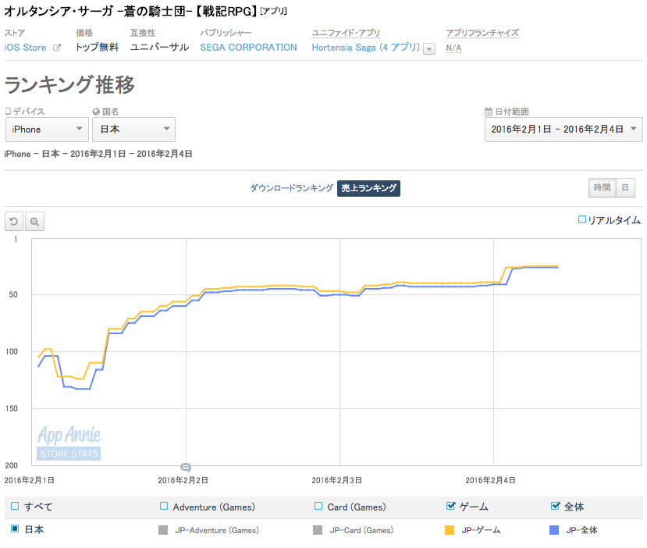Click the 2016年2月4日 axis label
Image resolution: width=647 pixels, height=548 pixels.
click(490, 480)
